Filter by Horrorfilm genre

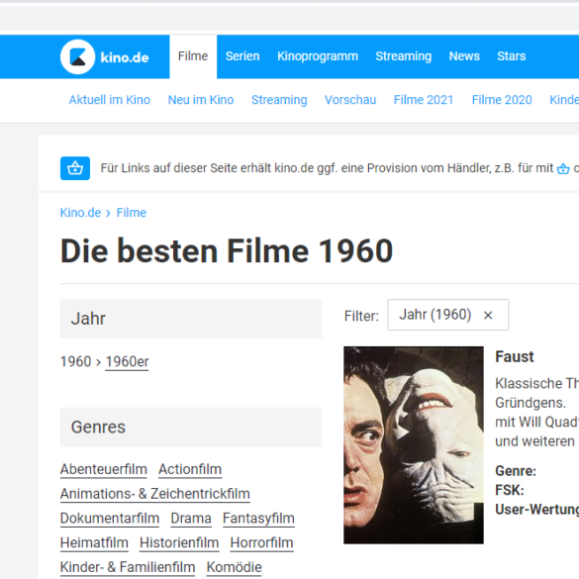click(262, 542)
